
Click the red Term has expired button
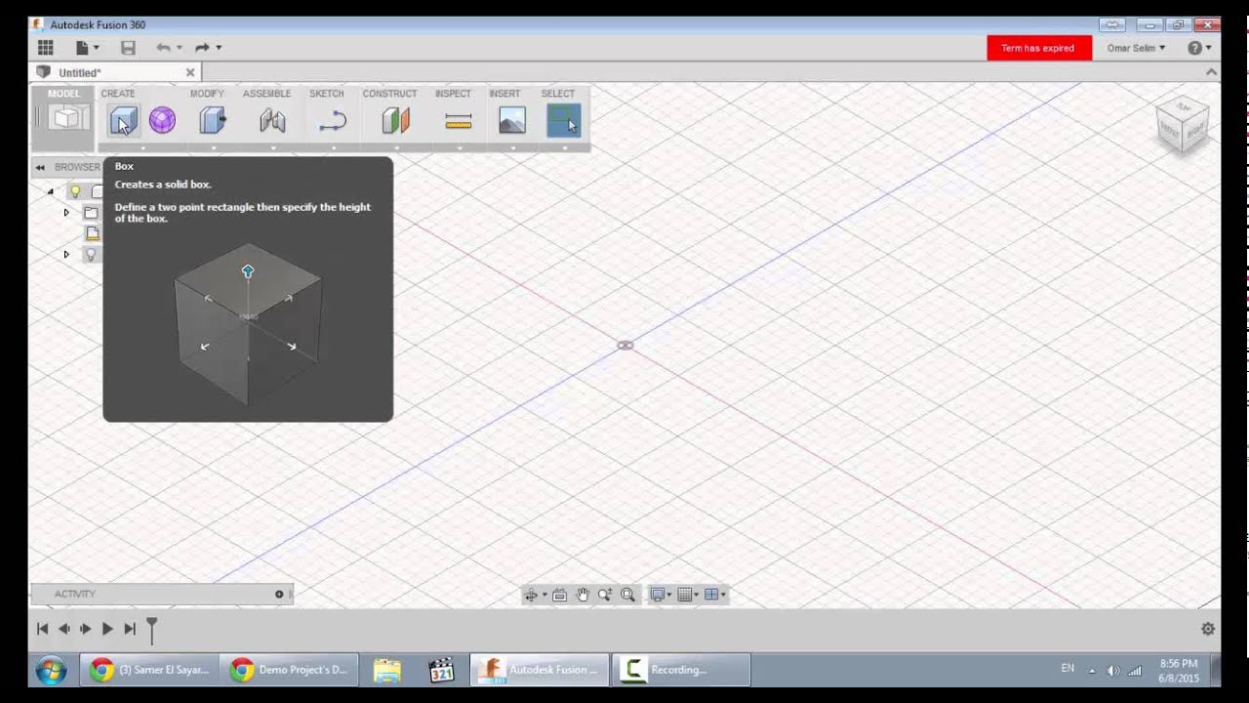pyautogui.click(x=1039, y=48)
